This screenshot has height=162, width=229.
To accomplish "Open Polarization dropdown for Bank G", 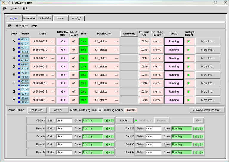I will click(104, 92).
